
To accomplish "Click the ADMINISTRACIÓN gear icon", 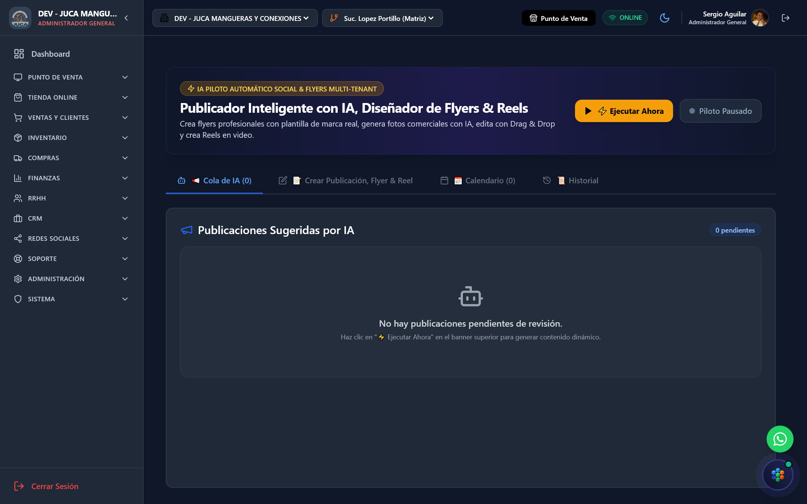I will click(18, 279).
